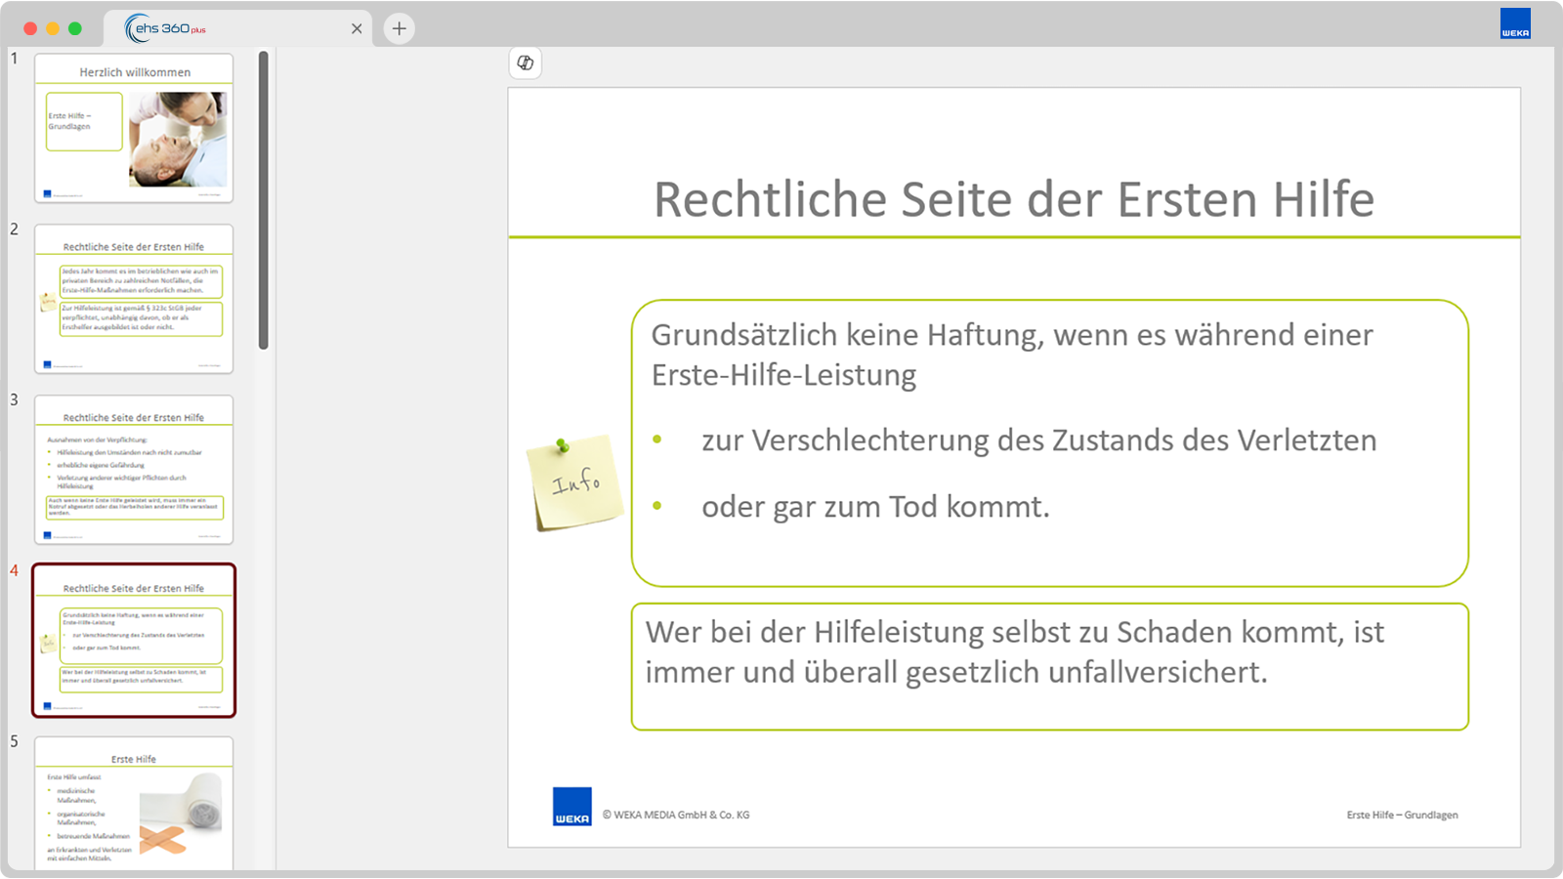The image size is (1563, 879).
Task: Select slide 2 thumbnail in the panel
Action: tap(134, 299)
